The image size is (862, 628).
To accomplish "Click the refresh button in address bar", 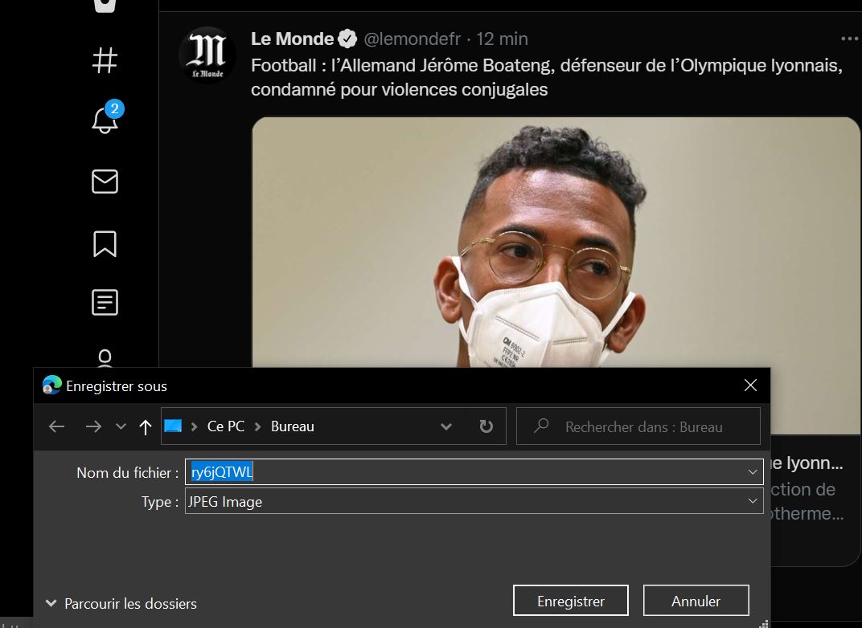I will [486, 426].
